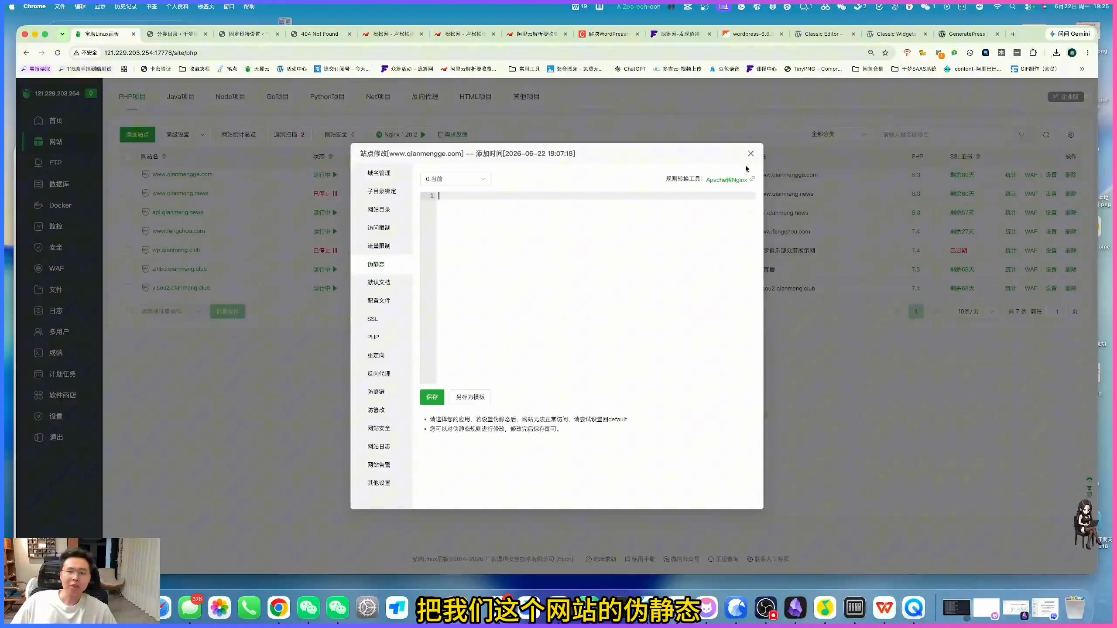Click 设置 gear icon in sidebar
This screenshot has width=1117, height=628.
pyautogui.click(x=38, y=416)
